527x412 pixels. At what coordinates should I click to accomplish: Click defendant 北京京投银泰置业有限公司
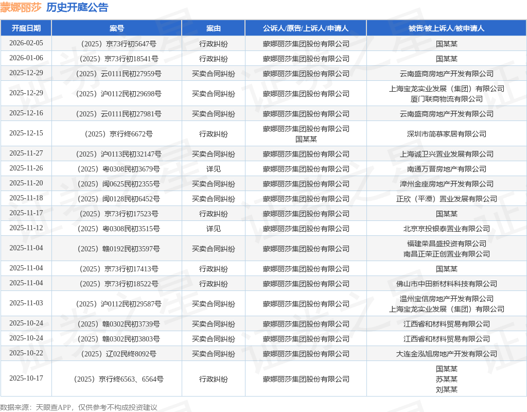(x=446, y=229)
